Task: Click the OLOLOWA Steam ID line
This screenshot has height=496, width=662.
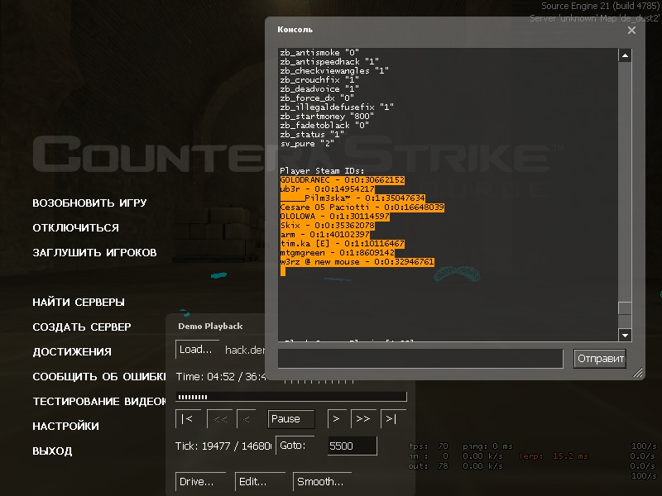Action: [x=334, y=217]
